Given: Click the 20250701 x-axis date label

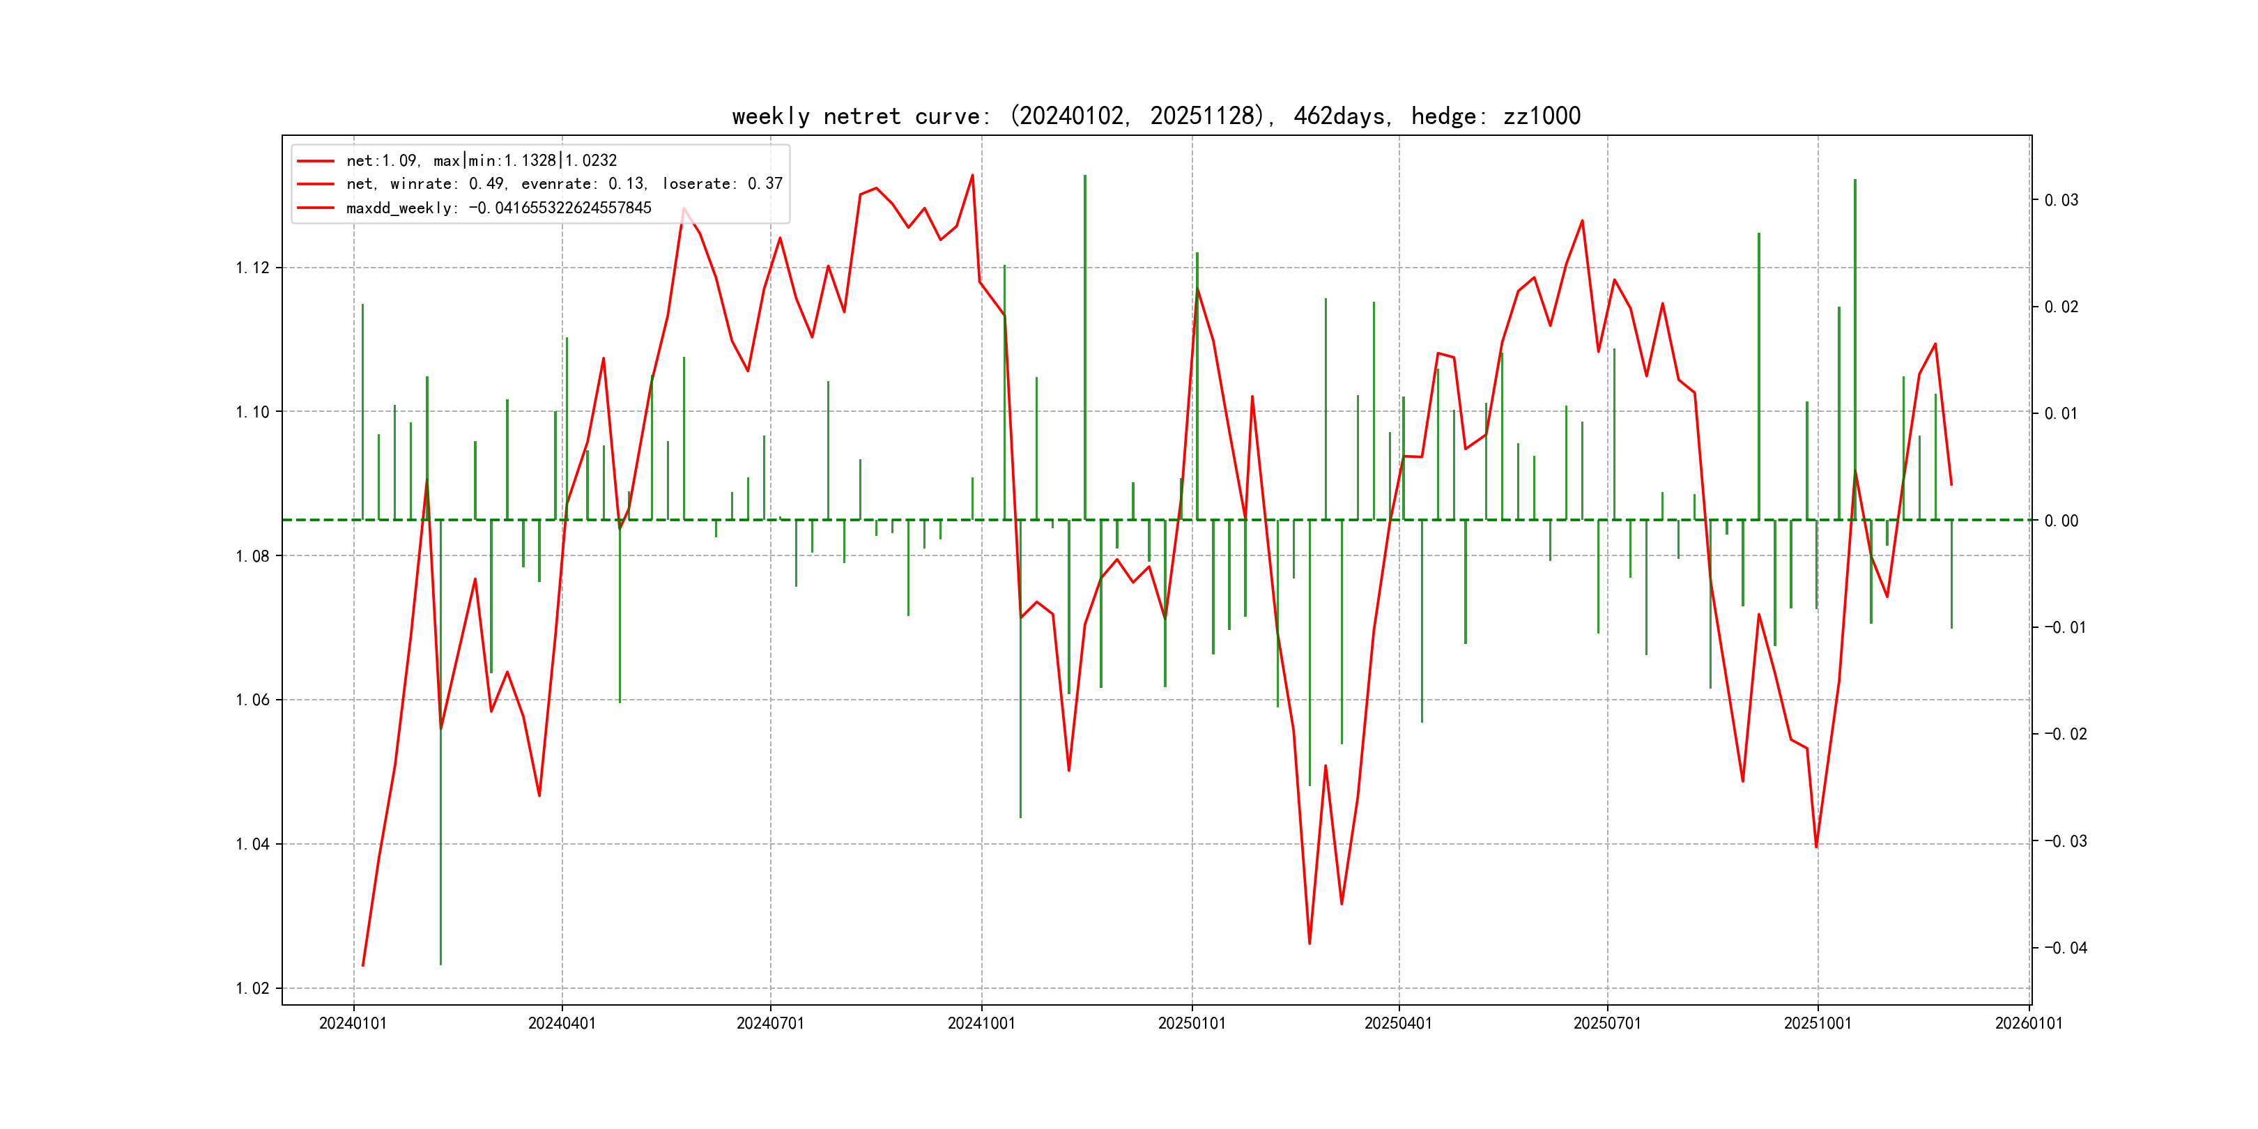Looking at the screenshot, I should tap(1606, 1024).
